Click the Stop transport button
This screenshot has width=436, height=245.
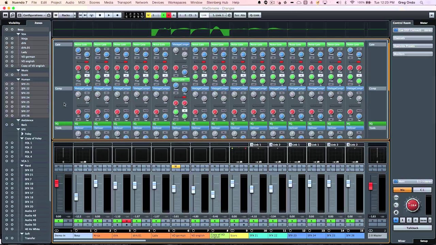[100, 15]
